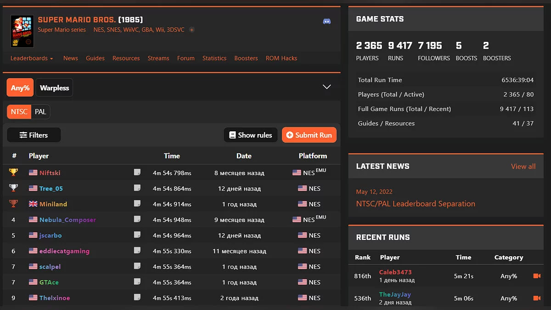Viewport: 551px width, 310px height.
Task: Click the note icon in Miniland's row
Action: (137, 203)
